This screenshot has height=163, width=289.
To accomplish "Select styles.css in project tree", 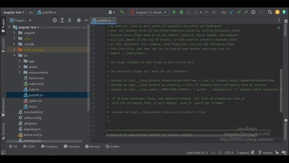I will (x=35, y=101).
